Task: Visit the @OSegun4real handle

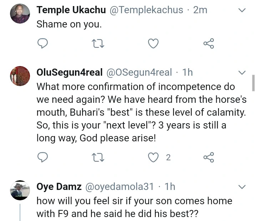Action: click(x=139, y=72)
